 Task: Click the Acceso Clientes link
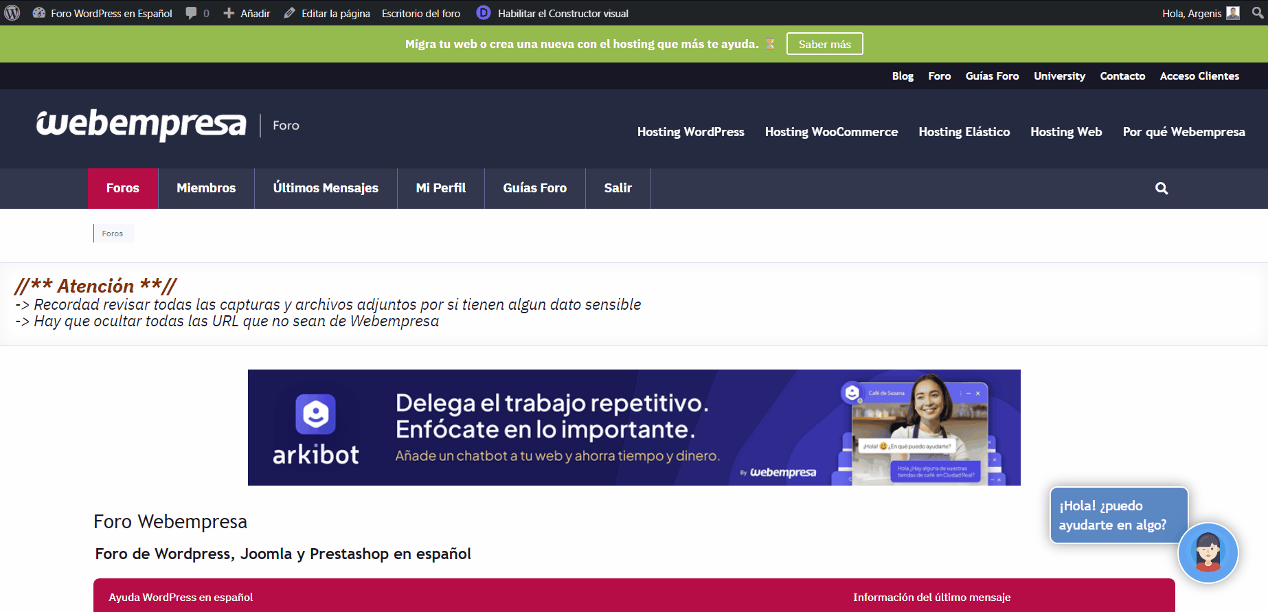[x=1199, y=76]
